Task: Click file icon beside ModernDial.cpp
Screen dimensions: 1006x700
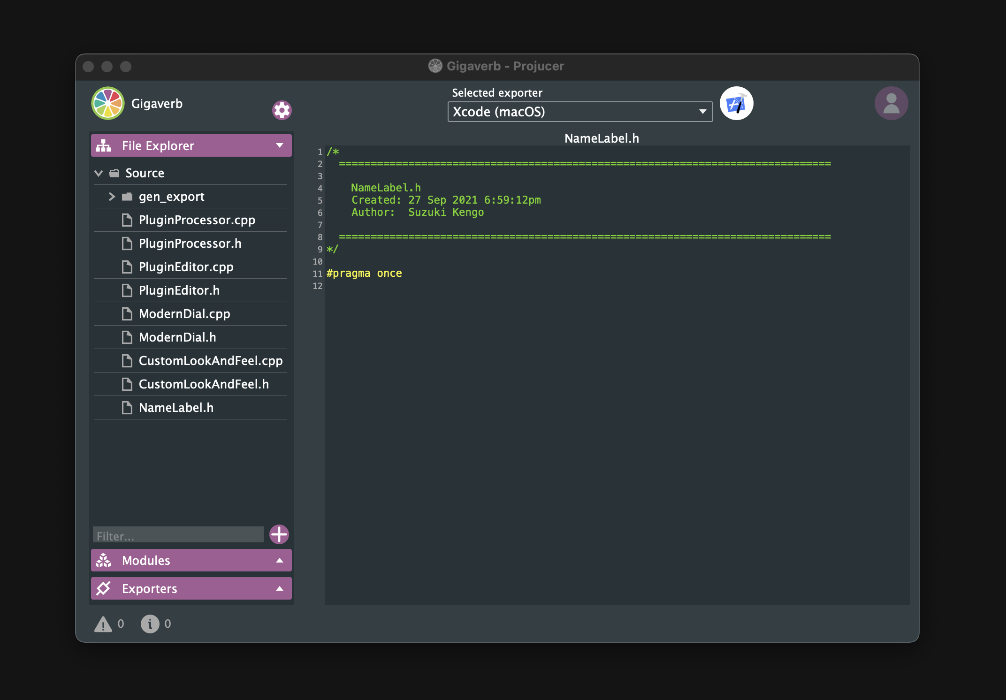Action: pos(127,314)
